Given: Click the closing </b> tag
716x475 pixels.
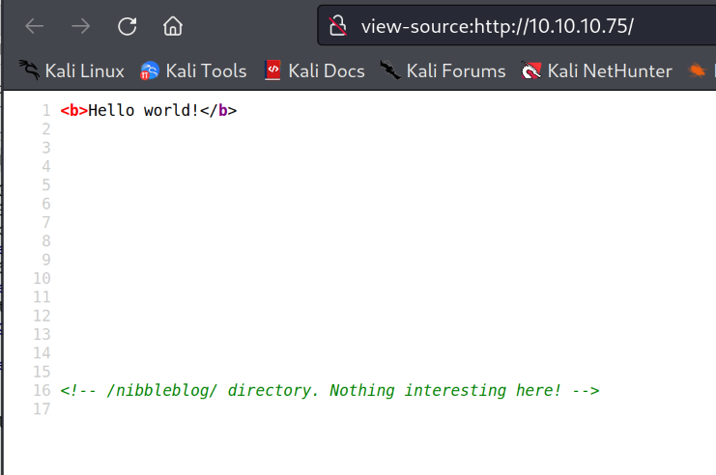Looking at the screenshot, I should click(218, 110).
